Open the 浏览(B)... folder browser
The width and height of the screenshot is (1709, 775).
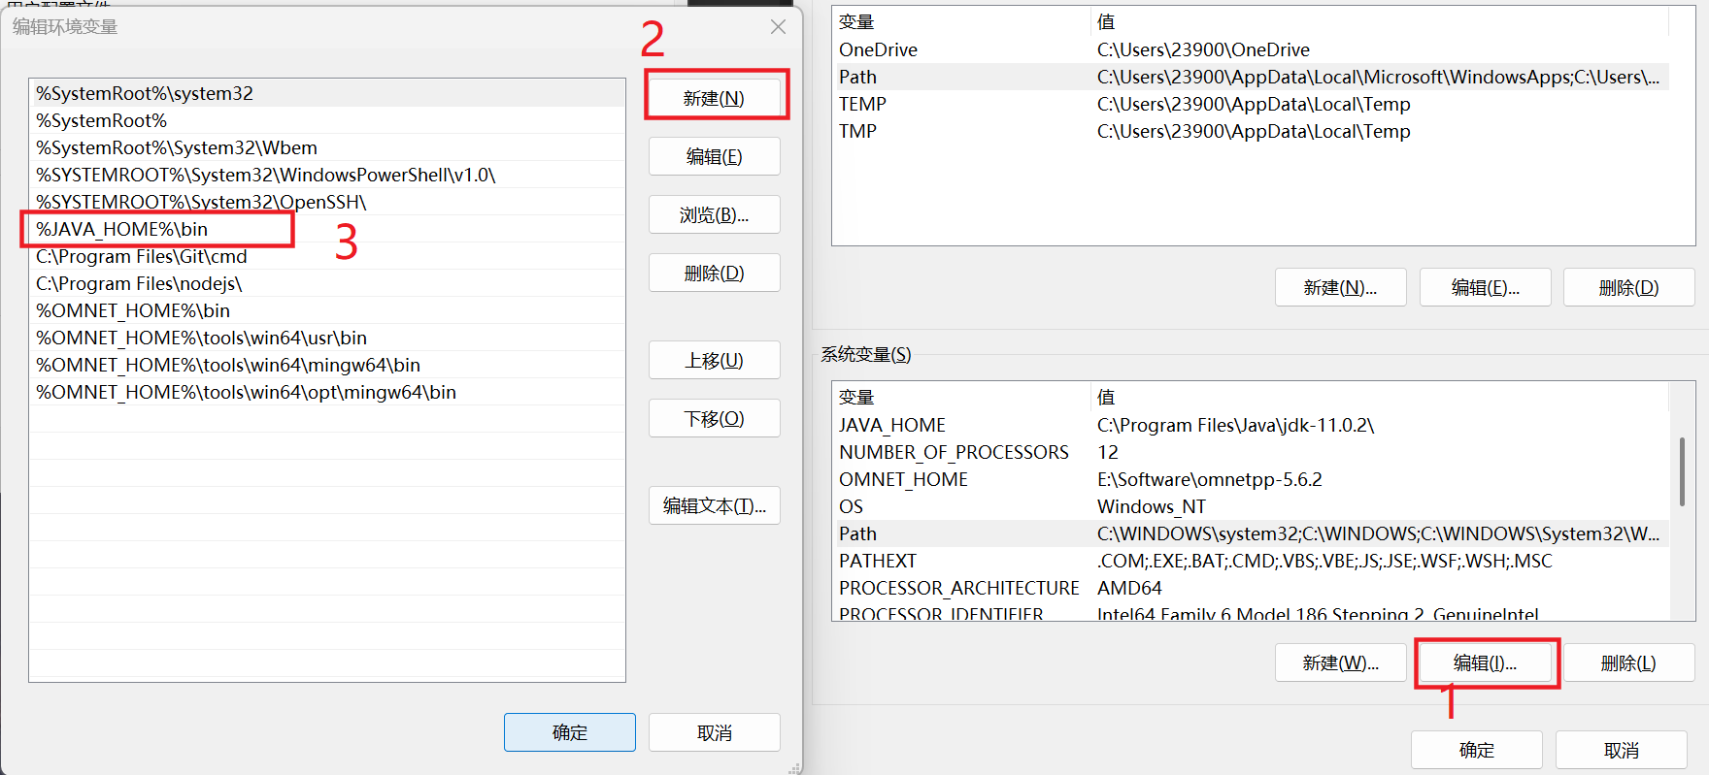714,214
